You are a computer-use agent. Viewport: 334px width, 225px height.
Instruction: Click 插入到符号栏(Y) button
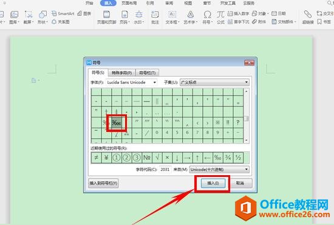(103, 183)
